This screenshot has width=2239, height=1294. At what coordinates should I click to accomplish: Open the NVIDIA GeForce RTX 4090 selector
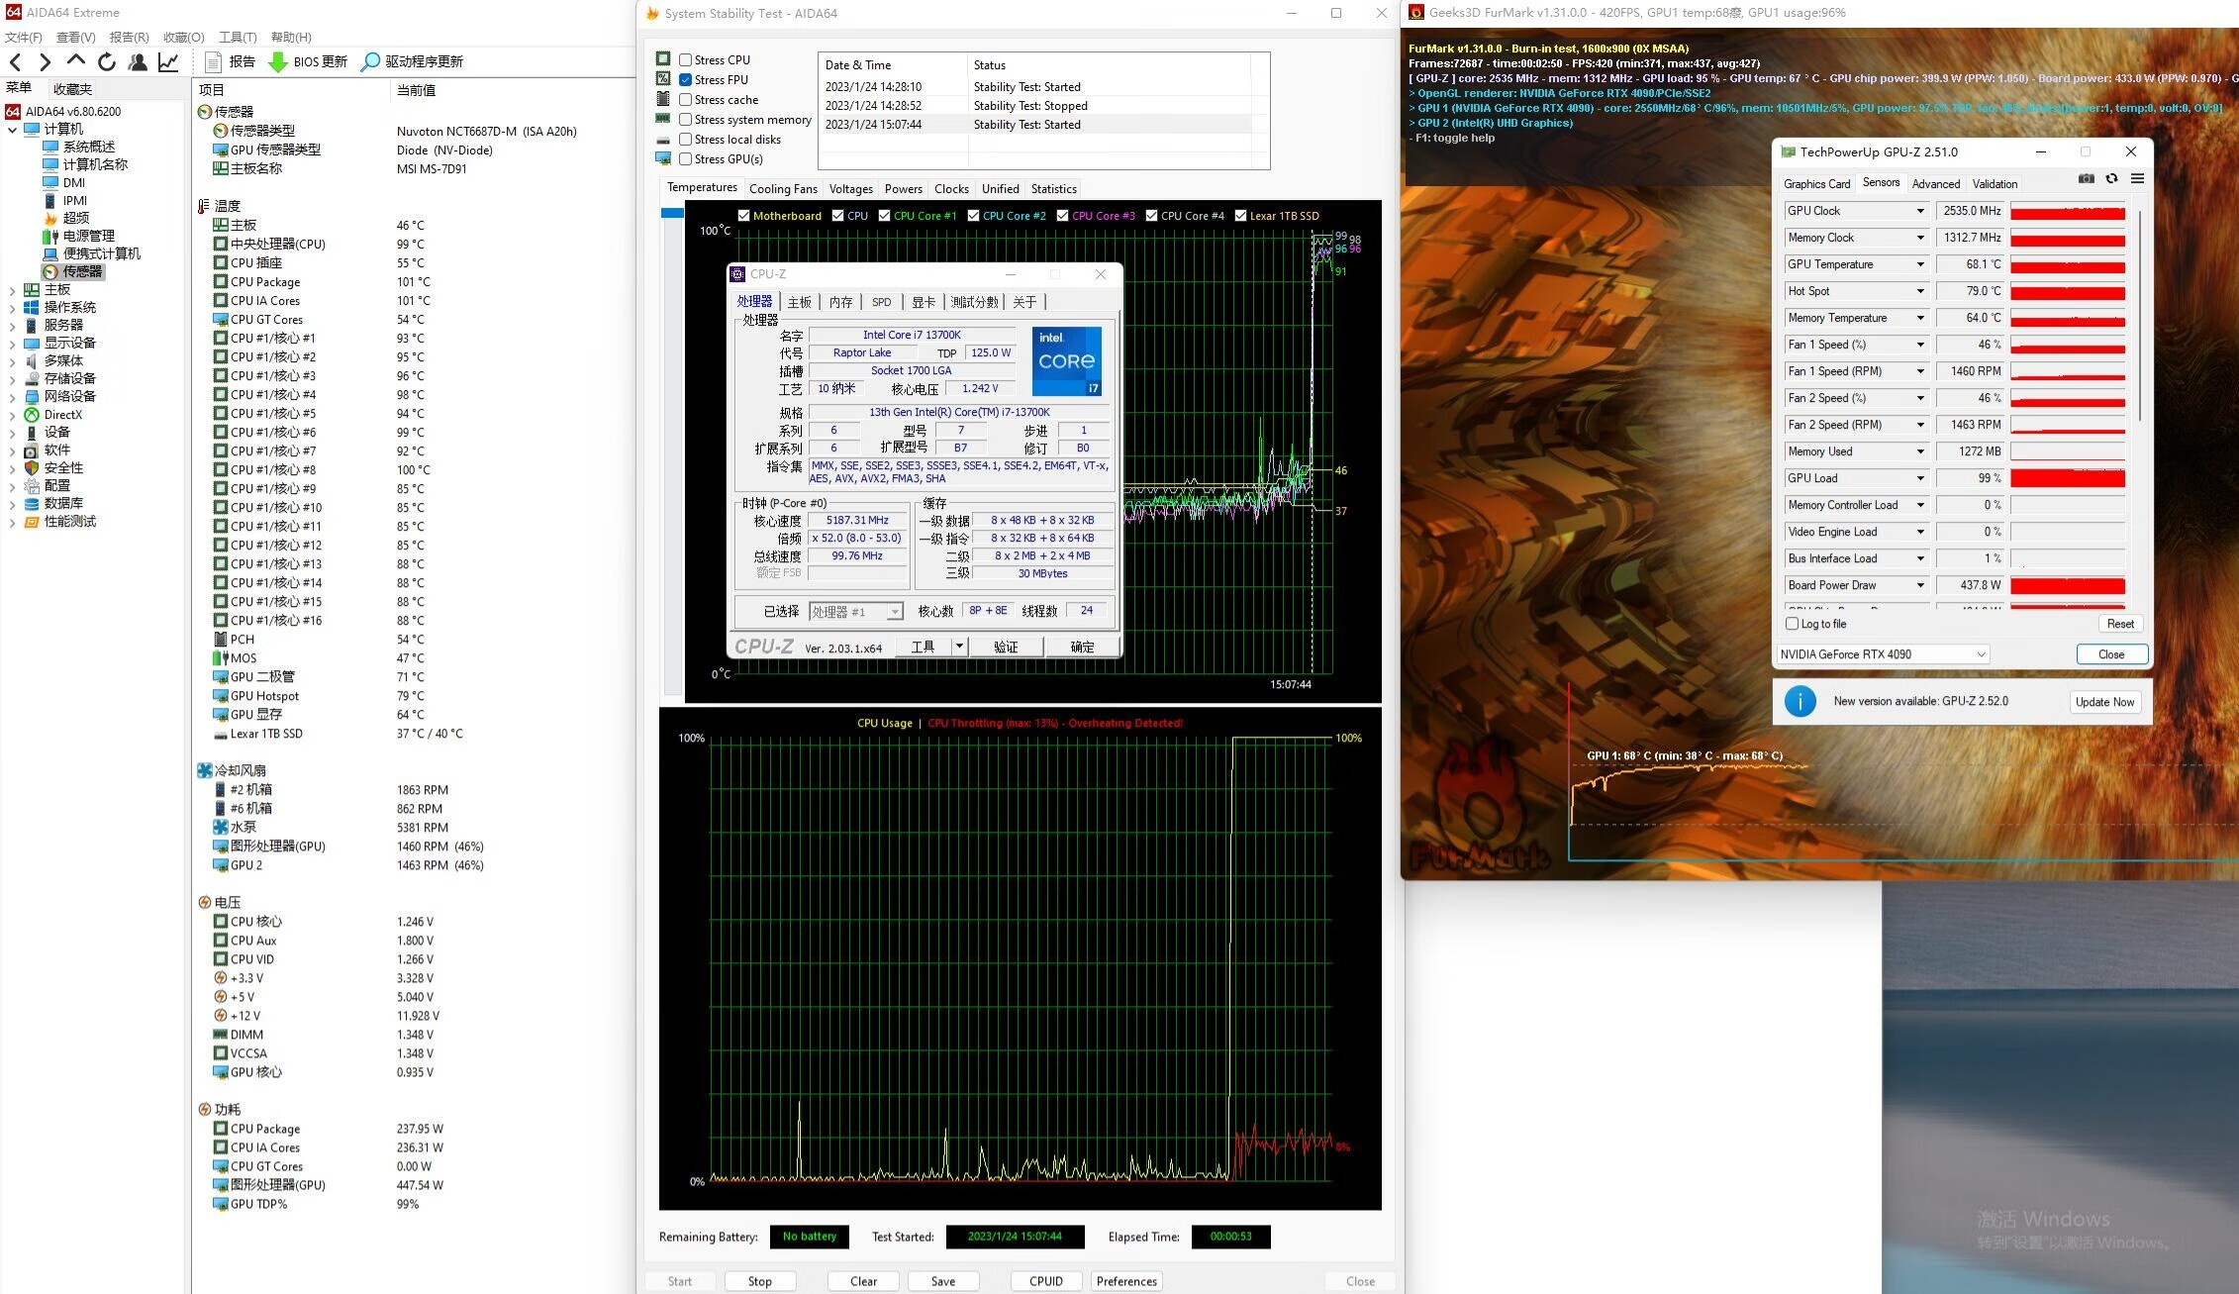1883,654
